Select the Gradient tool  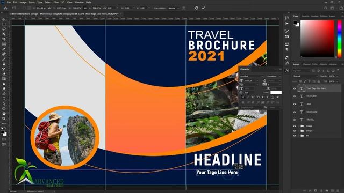click(4, 79)
